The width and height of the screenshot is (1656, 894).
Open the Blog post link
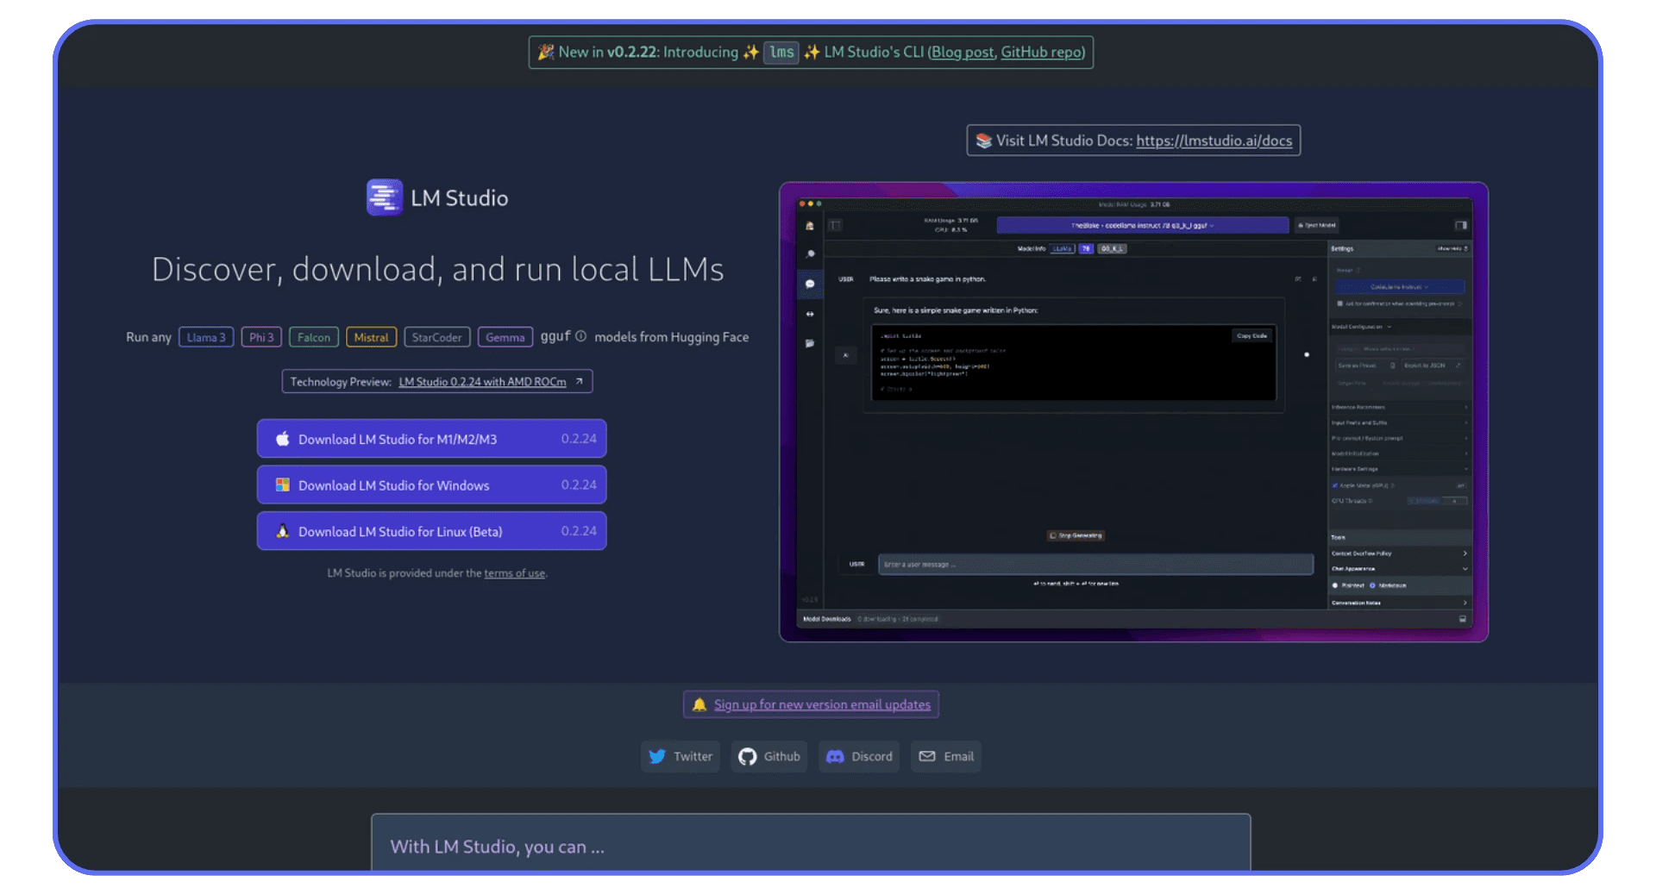point(963,52)
